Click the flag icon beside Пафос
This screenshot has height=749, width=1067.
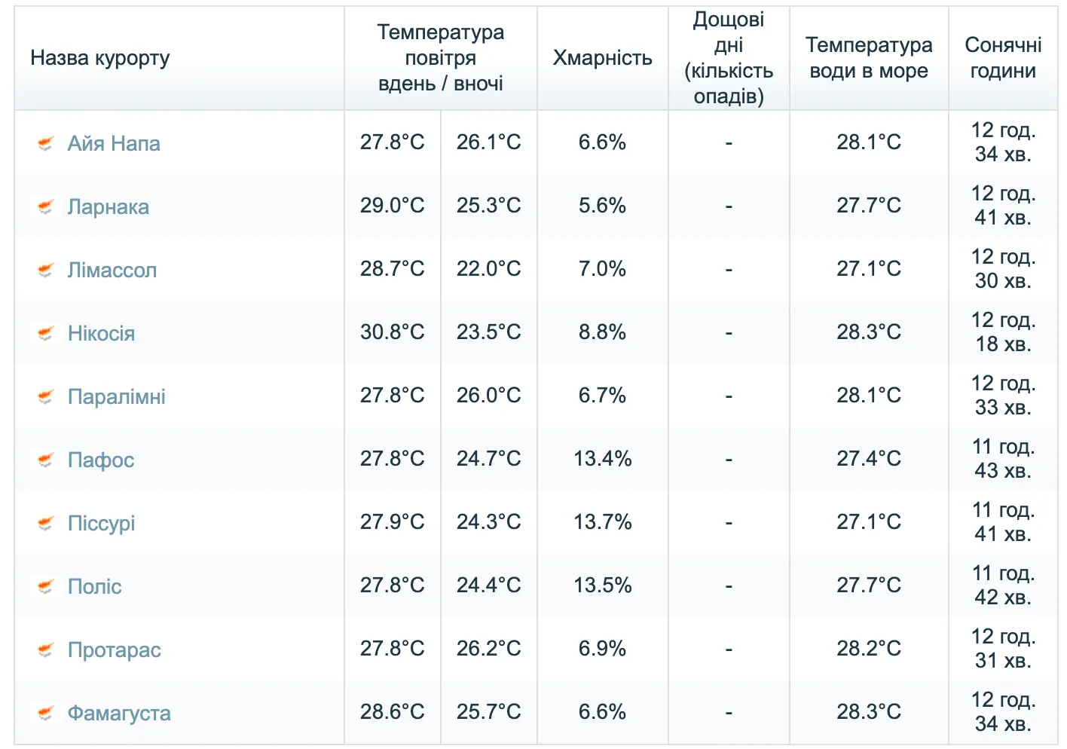coord(46,460)
